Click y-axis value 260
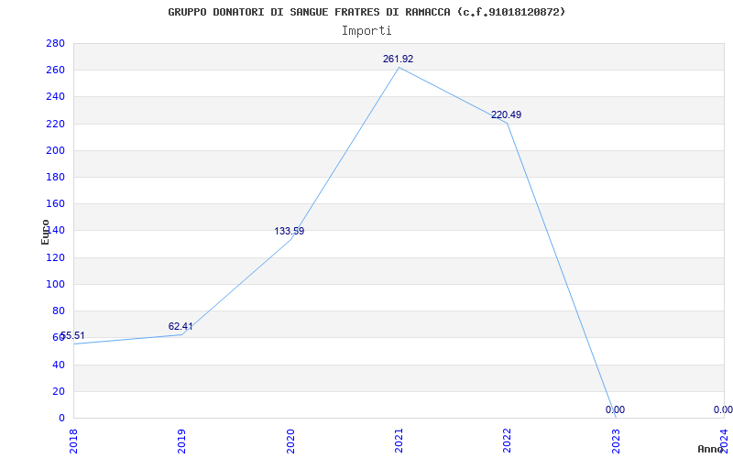 click(x=55, y=71)
